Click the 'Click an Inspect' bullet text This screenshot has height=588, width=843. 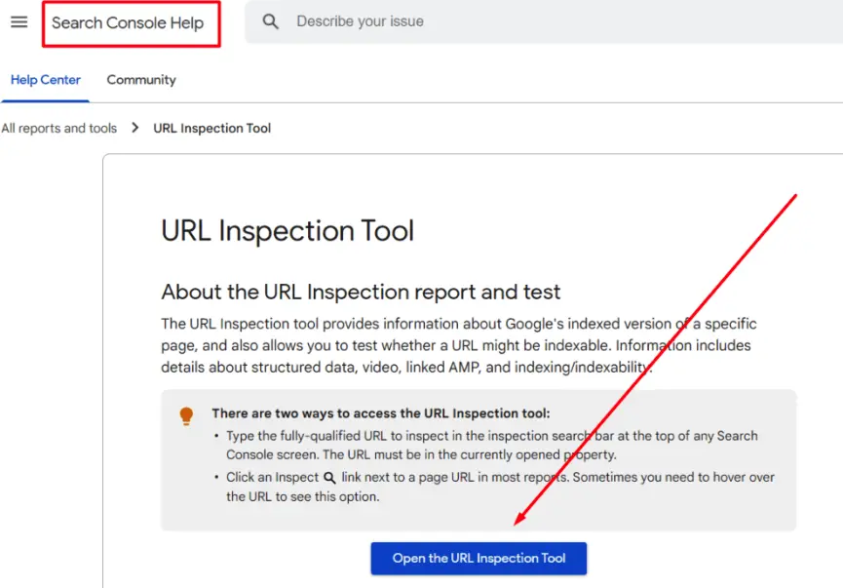[x=500, y=487]
